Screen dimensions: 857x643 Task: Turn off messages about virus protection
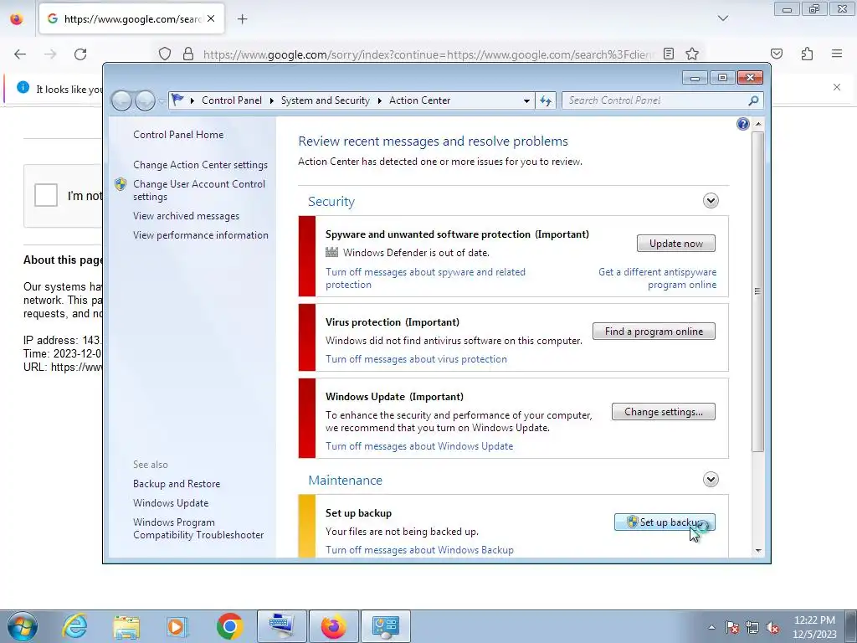[x=416, y=359]
